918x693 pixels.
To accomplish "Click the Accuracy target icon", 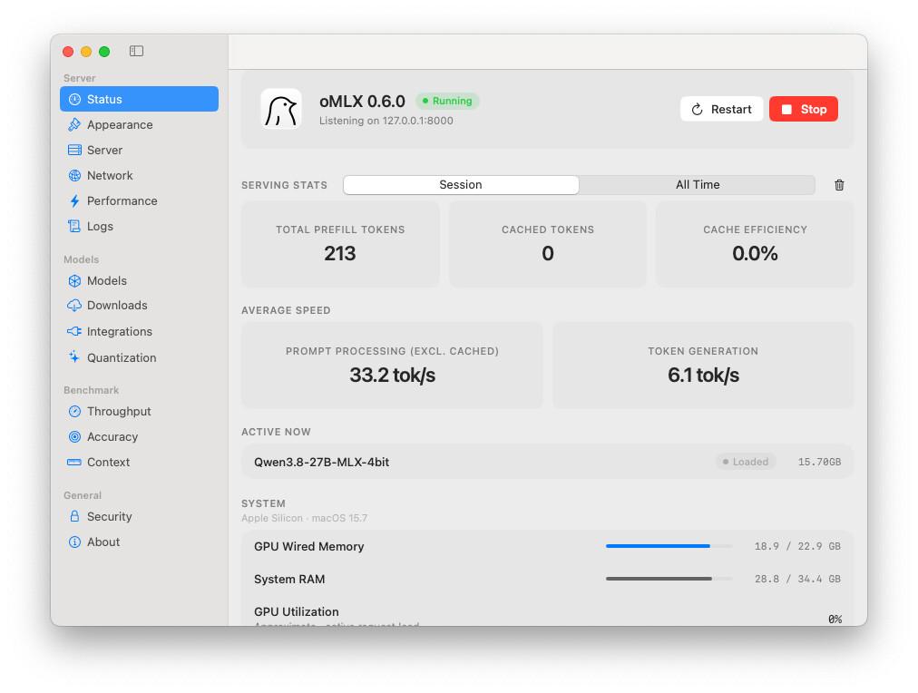I will click(74, 436).
